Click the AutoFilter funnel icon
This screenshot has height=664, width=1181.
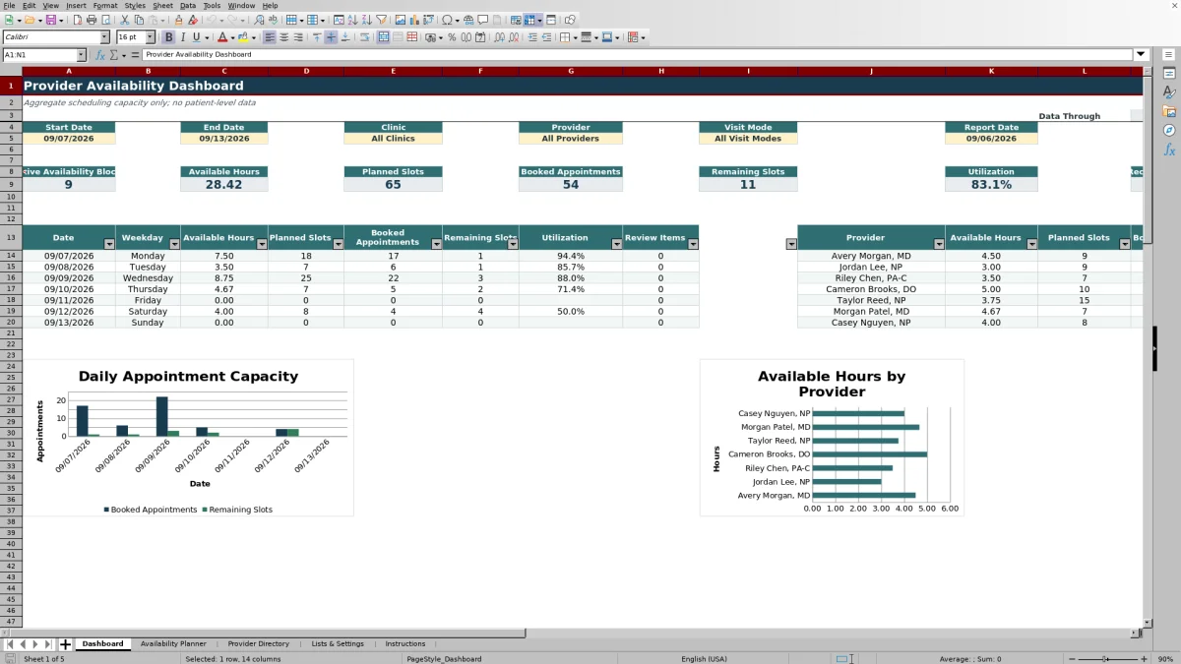381,20
